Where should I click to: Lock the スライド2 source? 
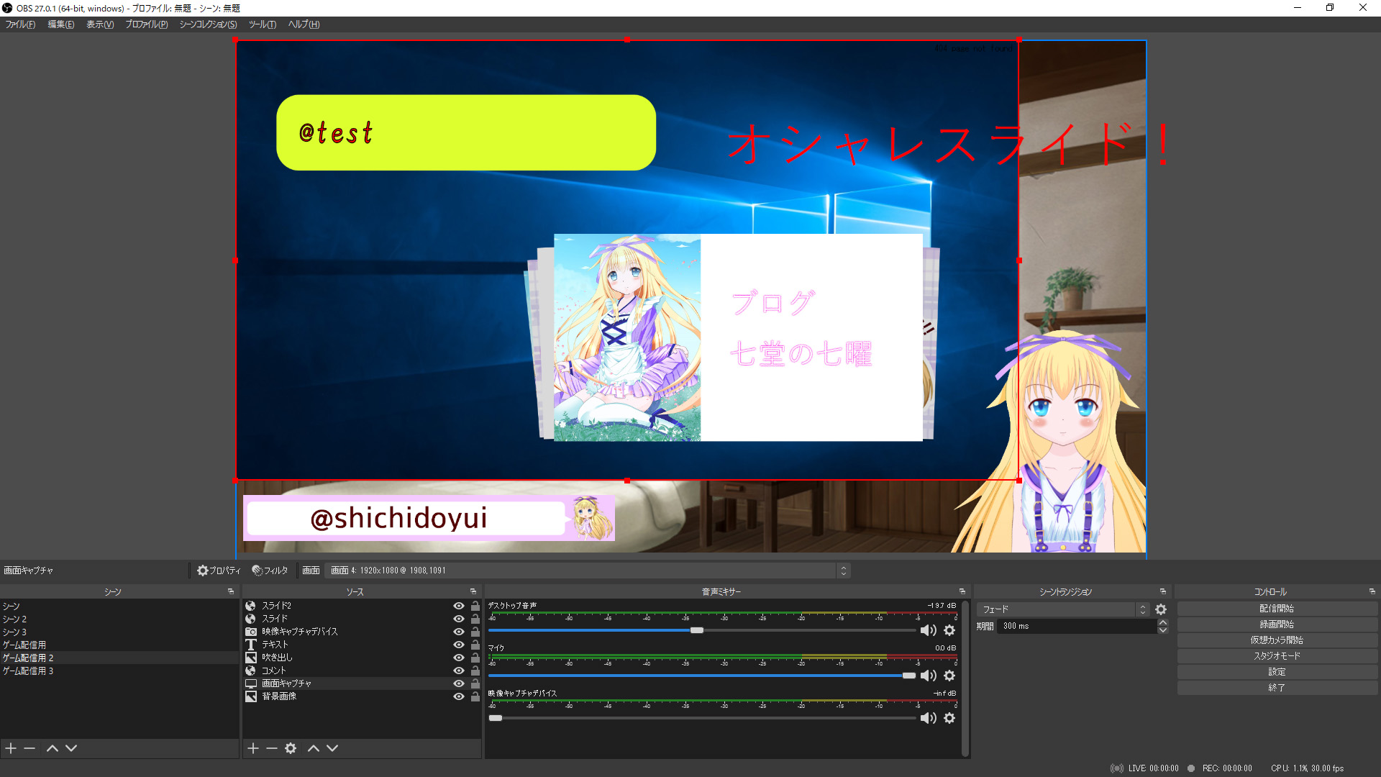coord(475,606)
